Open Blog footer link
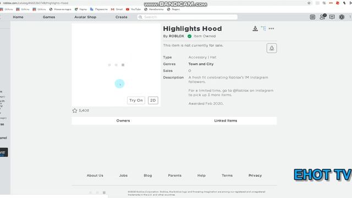352x198 pixels. (148, 175)
